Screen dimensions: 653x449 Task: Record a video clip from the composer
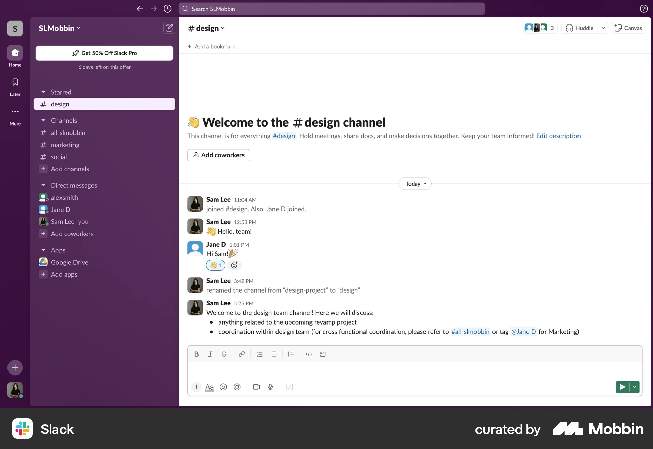pos(256,387)
